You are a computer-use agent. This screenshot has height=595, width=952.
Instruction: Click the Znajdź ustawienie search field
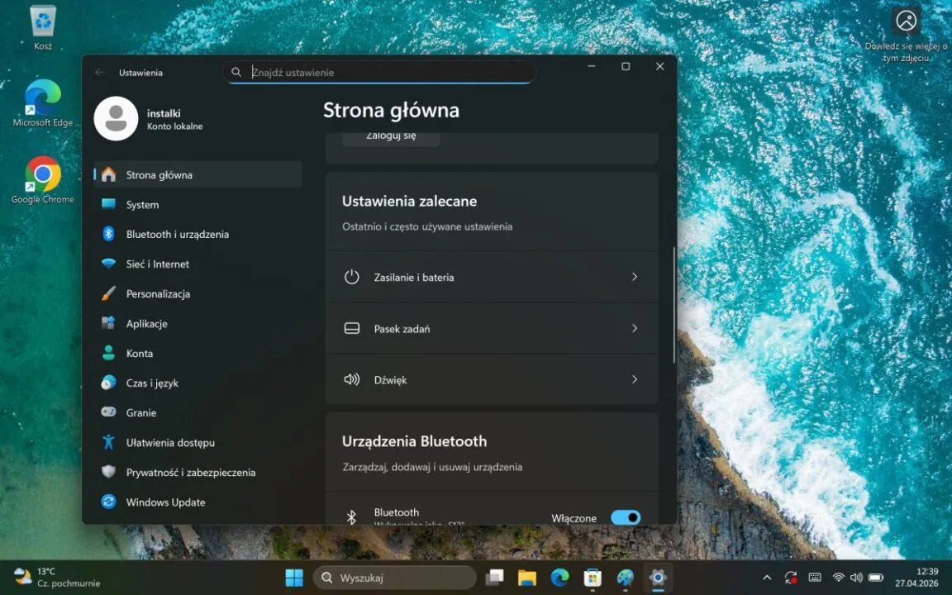(388, 73)
